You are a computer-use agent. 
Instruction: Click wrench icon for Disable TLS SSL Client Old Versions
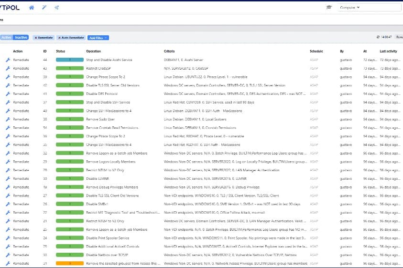[8, 196]
